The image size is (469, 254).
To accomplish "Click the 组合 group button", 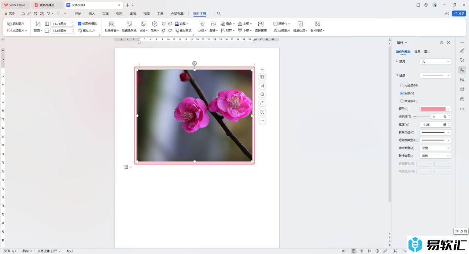I will click(228, 23).
